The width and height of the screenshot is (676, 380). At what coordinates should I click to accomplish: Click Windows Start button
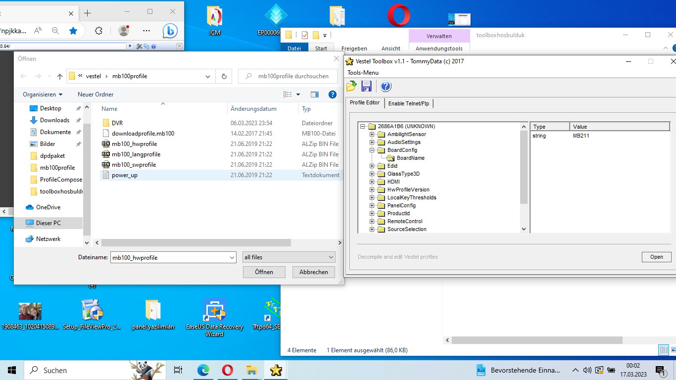click(12, 370)
